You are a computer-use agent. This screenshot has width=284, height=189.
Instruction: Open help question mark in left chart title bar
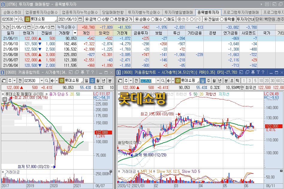click(x=93, y=72)
